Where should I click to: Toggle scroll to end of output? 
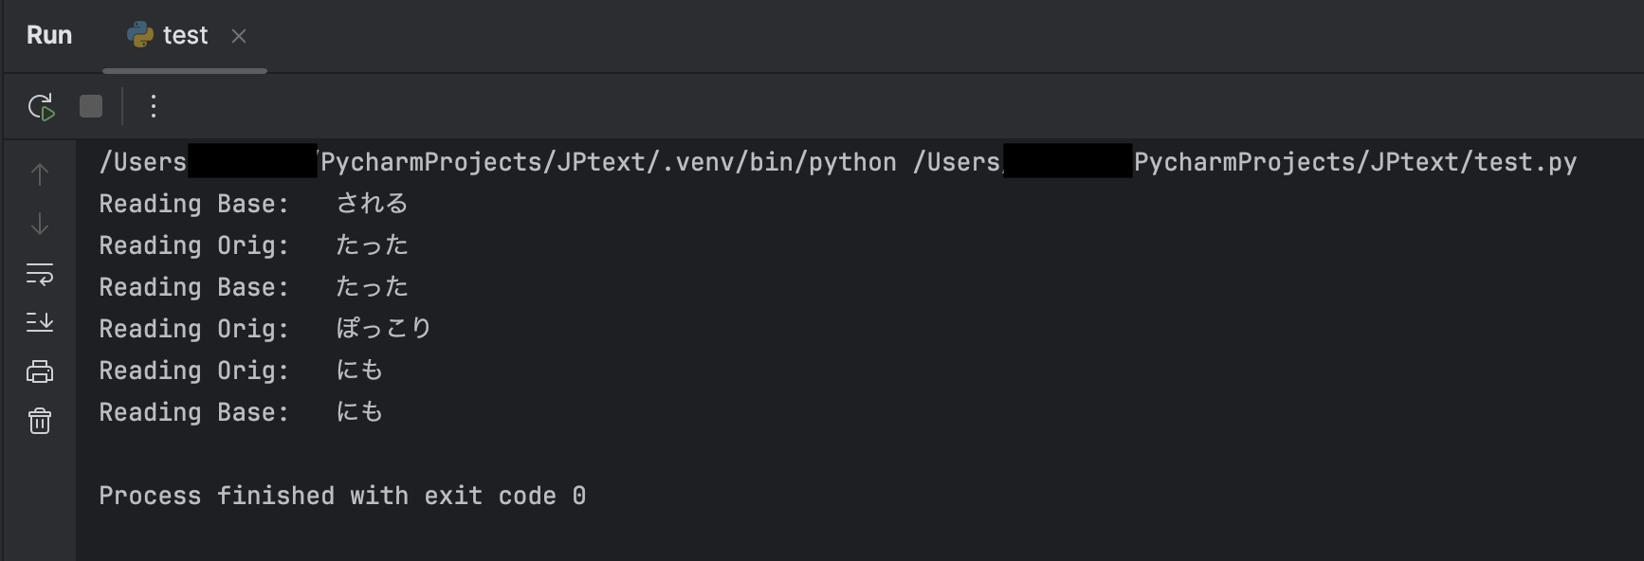coord(40,322)
